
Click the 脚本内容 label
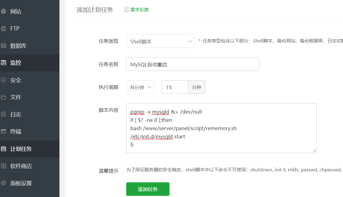tap(109, 110)
